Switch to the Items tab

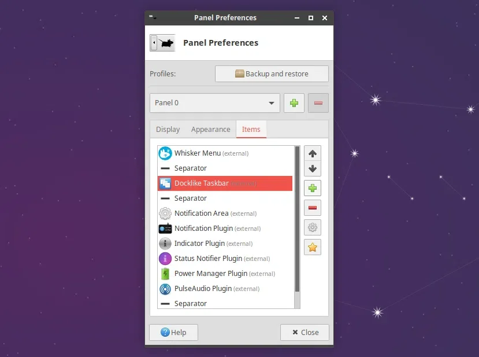[251, 129]
